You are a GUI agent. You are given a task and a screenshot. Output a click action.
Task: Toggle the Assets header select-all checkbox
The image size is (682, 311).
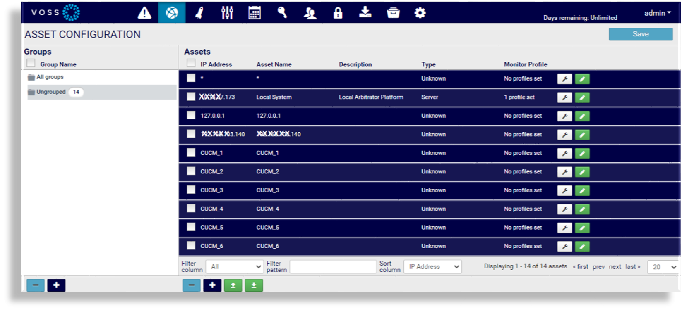click(x=191, y=63)
